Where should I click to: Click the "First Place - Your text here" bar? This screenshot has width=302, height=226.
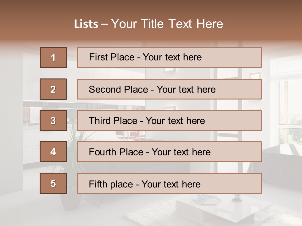click(169, 57)
